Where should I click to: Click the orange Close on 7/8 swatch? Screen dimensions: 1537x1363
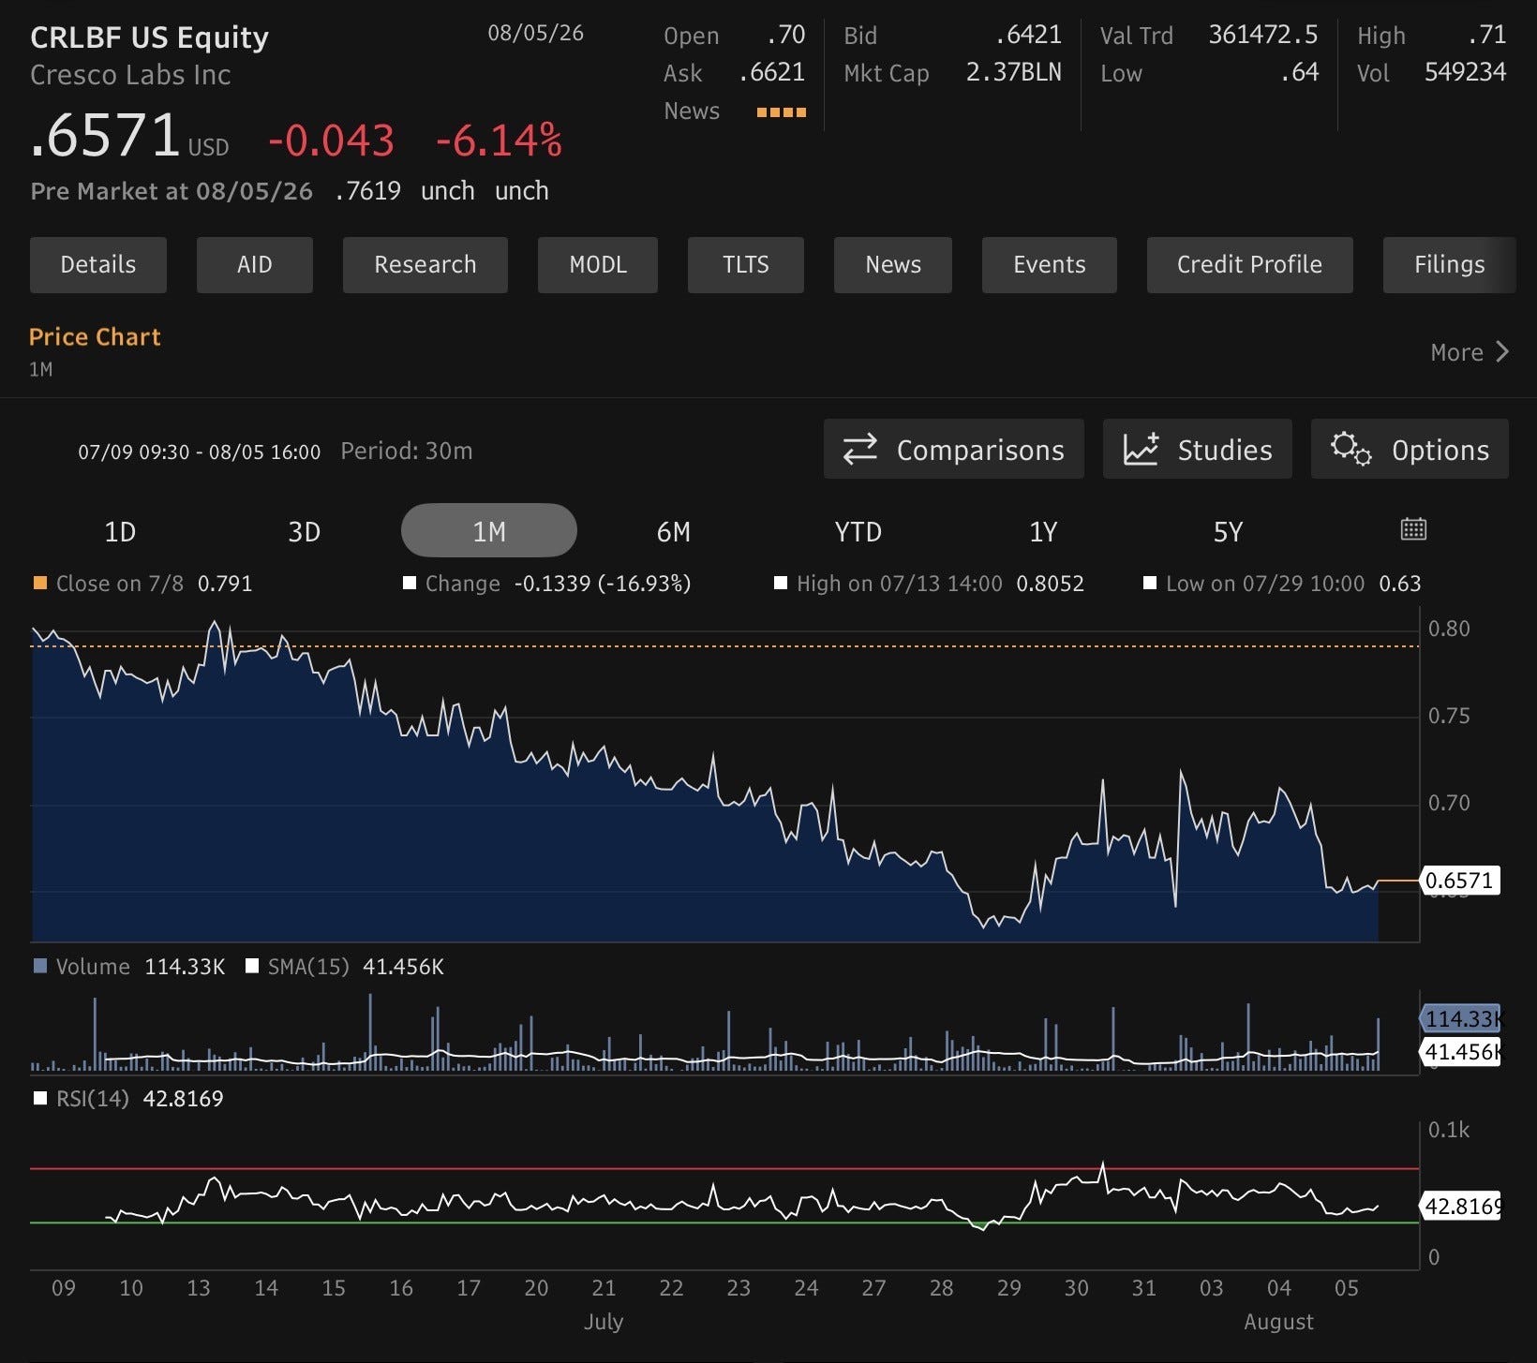(x=40, y=583)
